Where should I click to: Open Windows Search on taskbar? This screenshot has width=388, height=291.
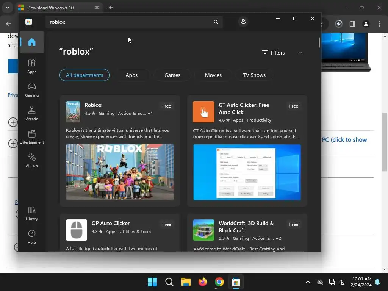click(169, 282)
